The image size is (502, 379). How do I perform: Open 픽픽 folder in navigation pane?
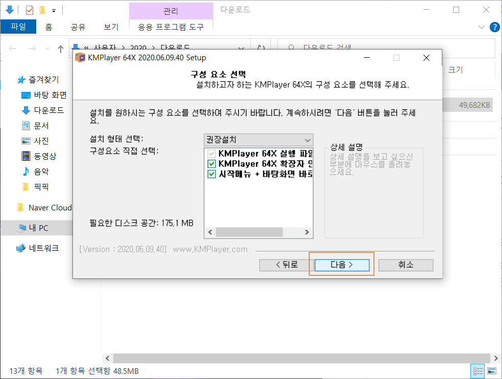(41, 186)
